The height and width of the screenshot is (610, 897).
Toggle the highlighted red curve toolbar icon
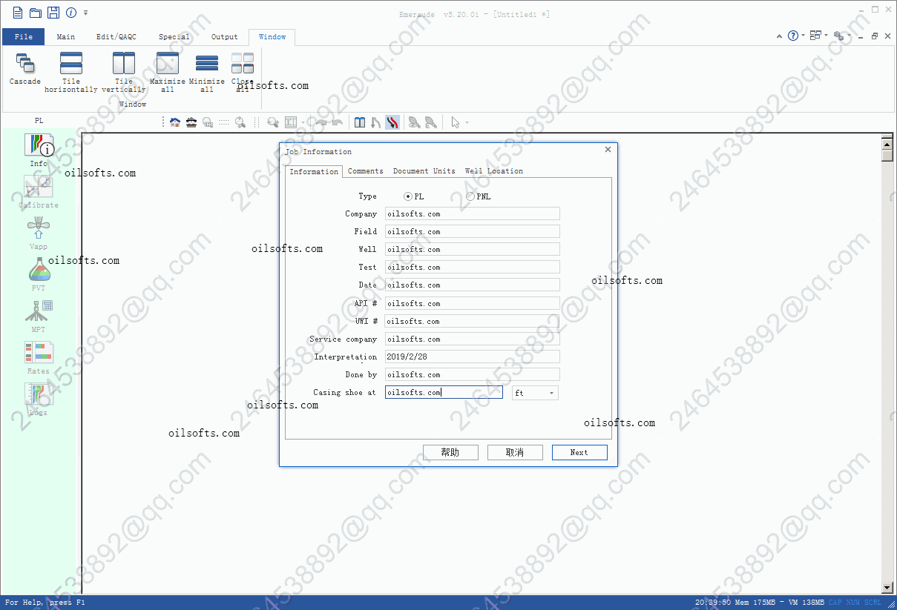(x=392, y=122)
